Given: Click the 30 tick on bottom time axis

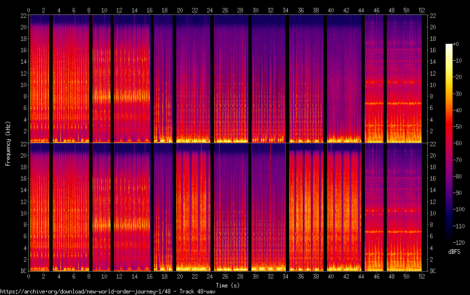Looking at the screenshot, I should tap(255, 276).
